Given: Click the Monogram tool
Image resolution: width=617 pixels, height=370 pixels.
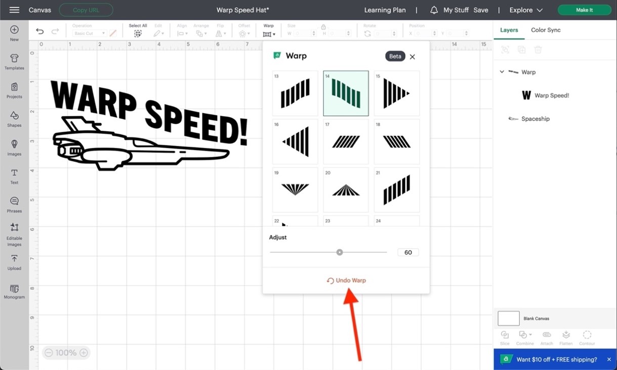Looking at the screenshot, I should (x=14, y=291).
